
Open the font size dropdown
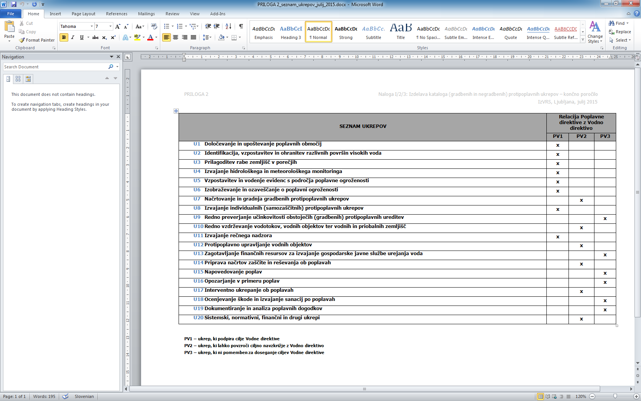(110, 26)
